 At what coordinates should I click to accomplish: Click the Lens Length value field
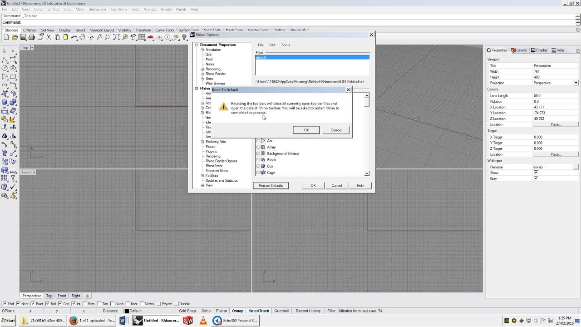point(556,96)
